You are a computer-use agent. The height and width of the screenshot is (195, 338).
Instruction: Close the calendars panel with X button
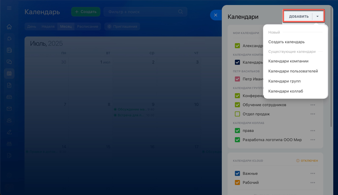point(215,15)
